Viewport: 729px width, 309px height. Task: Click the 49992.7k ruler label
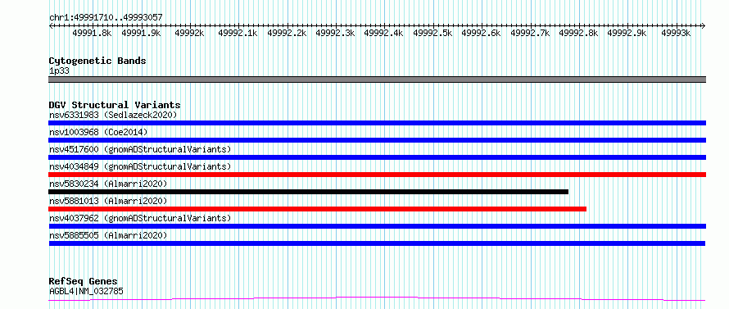(x=530, y=33)
